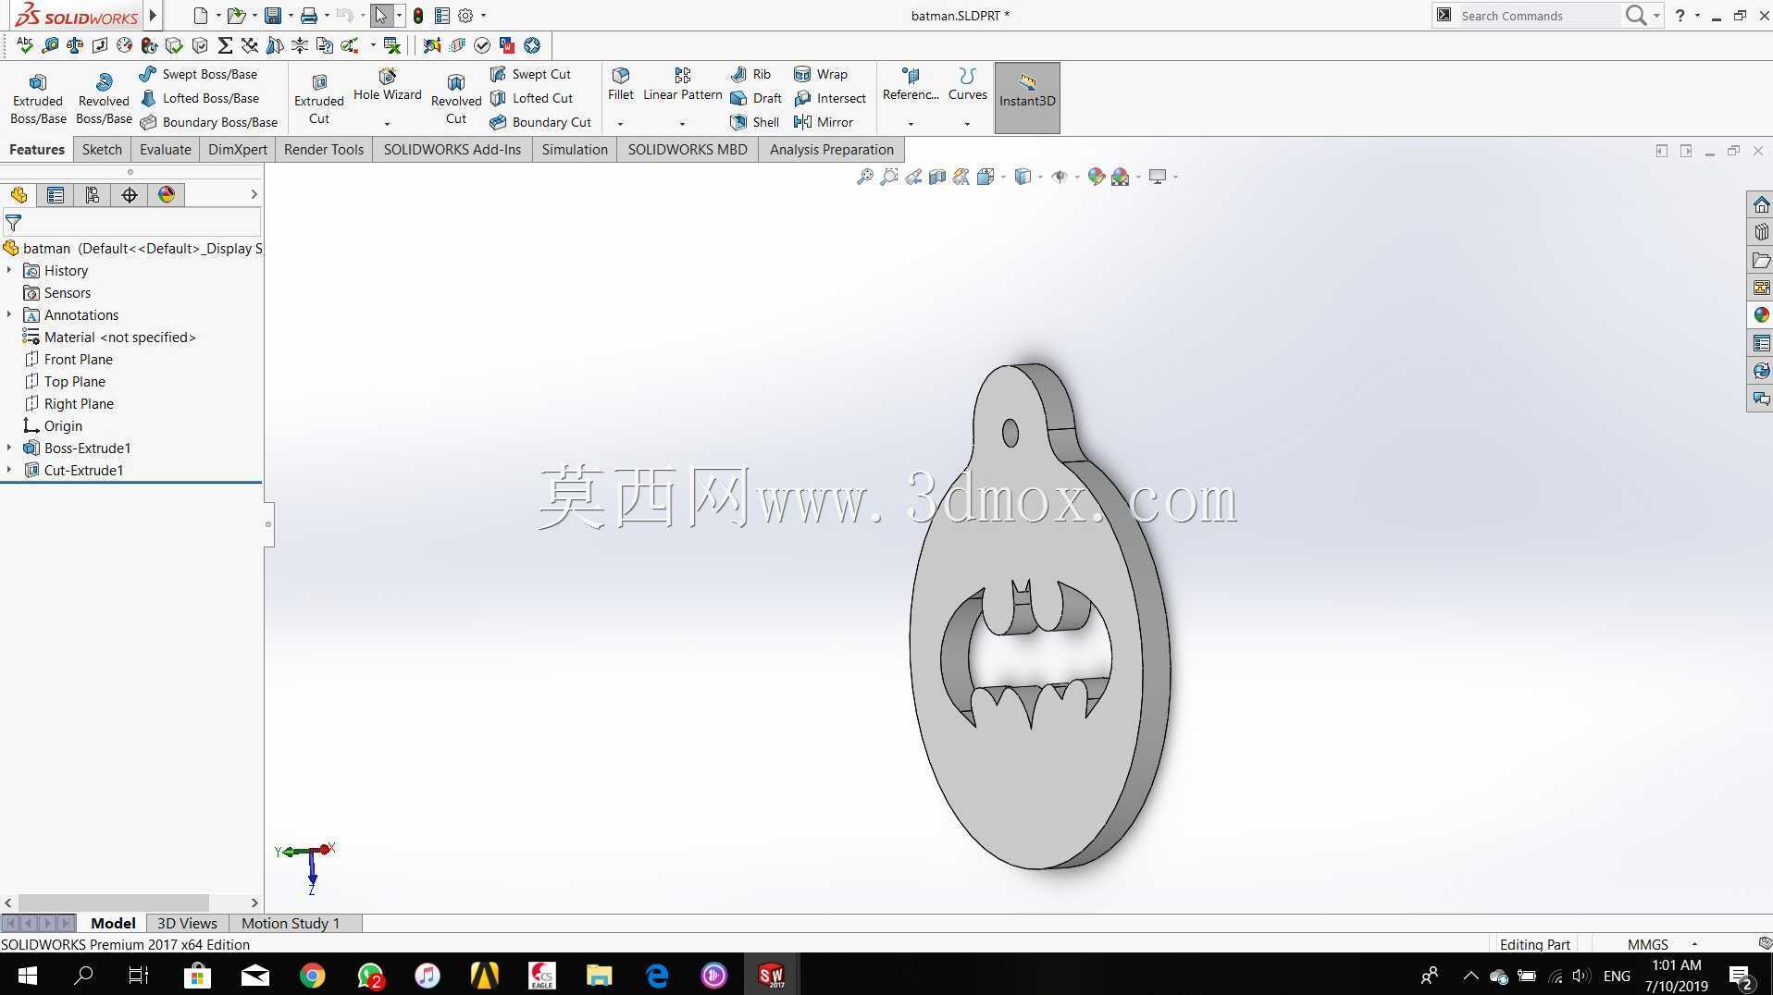The width and height of the screenshot is (1773, 995).
Task: Switch to the Sketch tab
Action: pos(102,150)
